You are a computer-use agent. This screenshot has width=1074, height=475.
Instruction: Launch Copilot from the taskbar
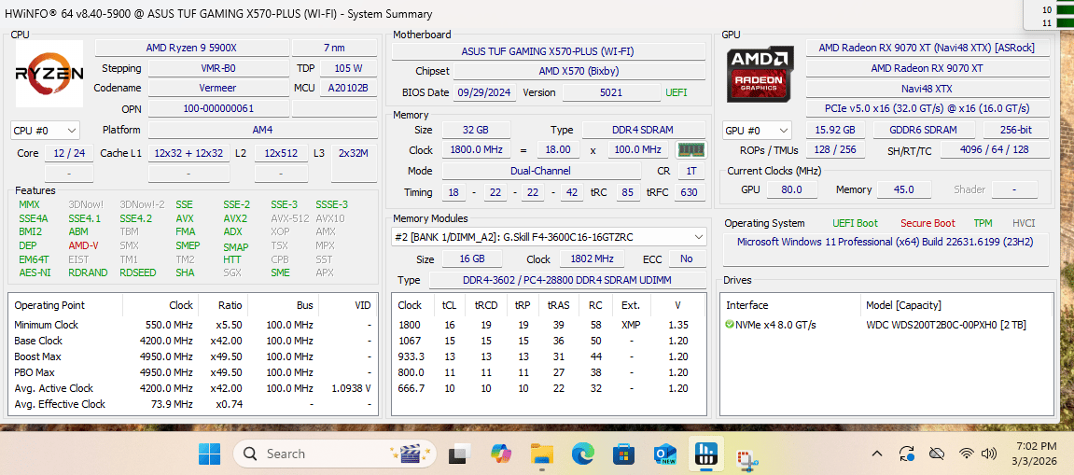point(501,454)
